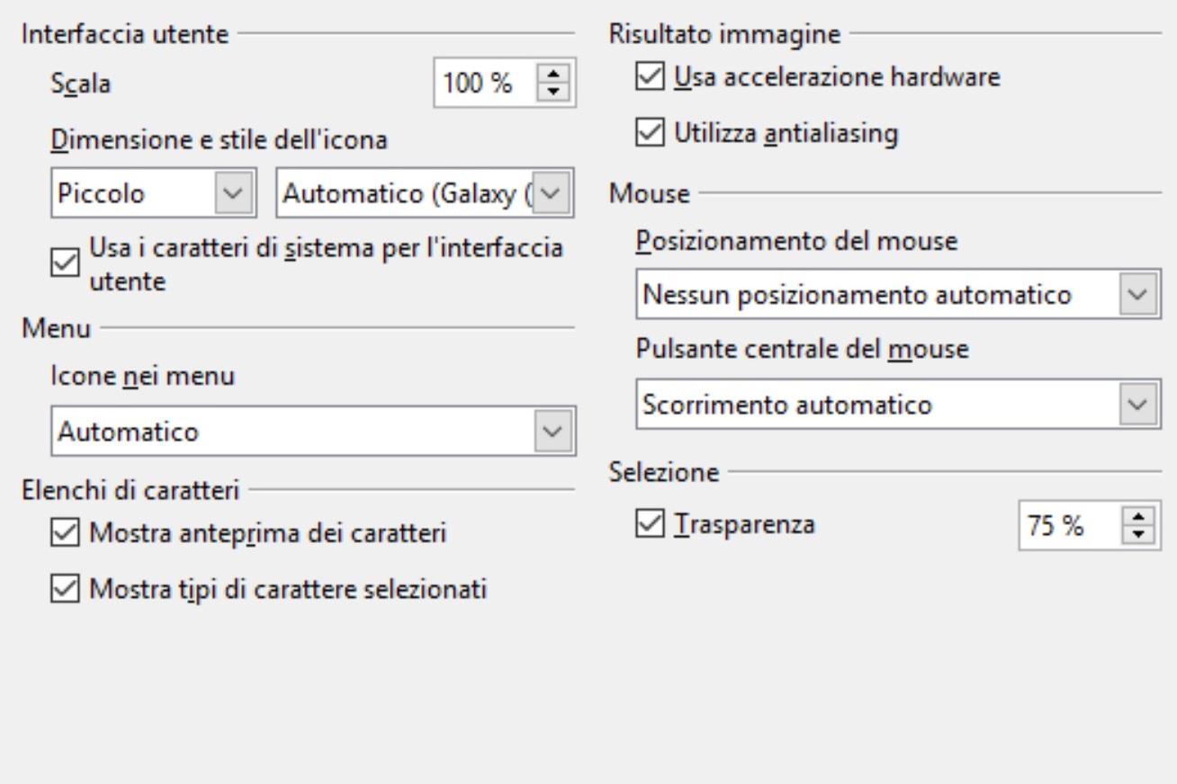1177x784 pixels.
Task: Click the Automatico menu icons combo text
Action: pos(127,432)
